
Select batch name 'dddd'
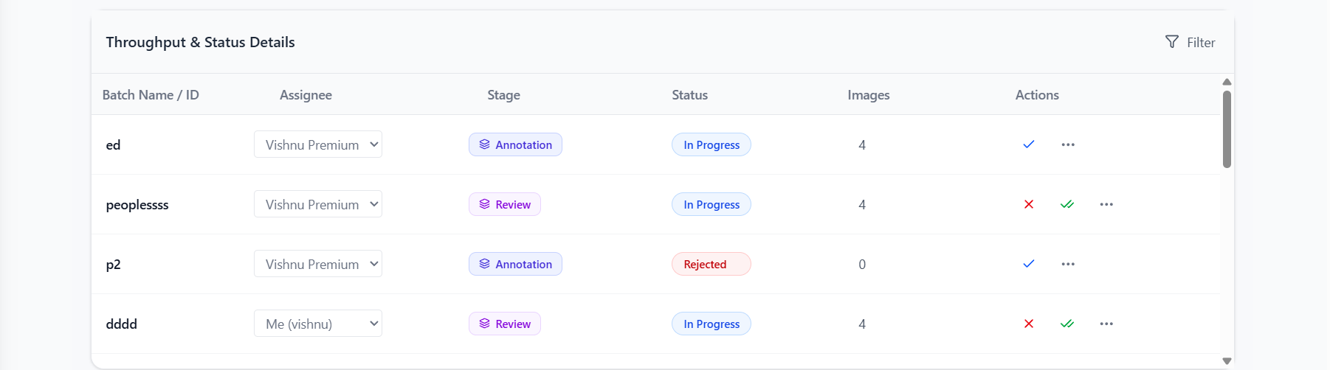point(122,324)
